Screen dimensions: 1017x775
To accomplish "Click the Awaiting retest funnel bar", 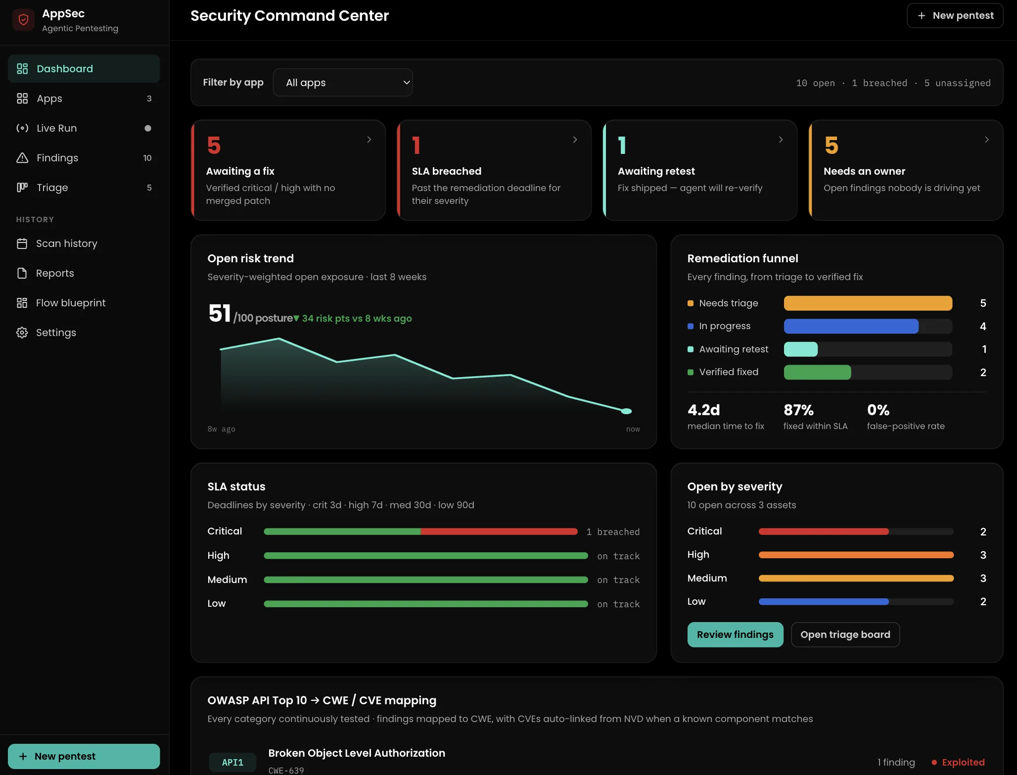I will pyautogui.click(x=801, y=349).
